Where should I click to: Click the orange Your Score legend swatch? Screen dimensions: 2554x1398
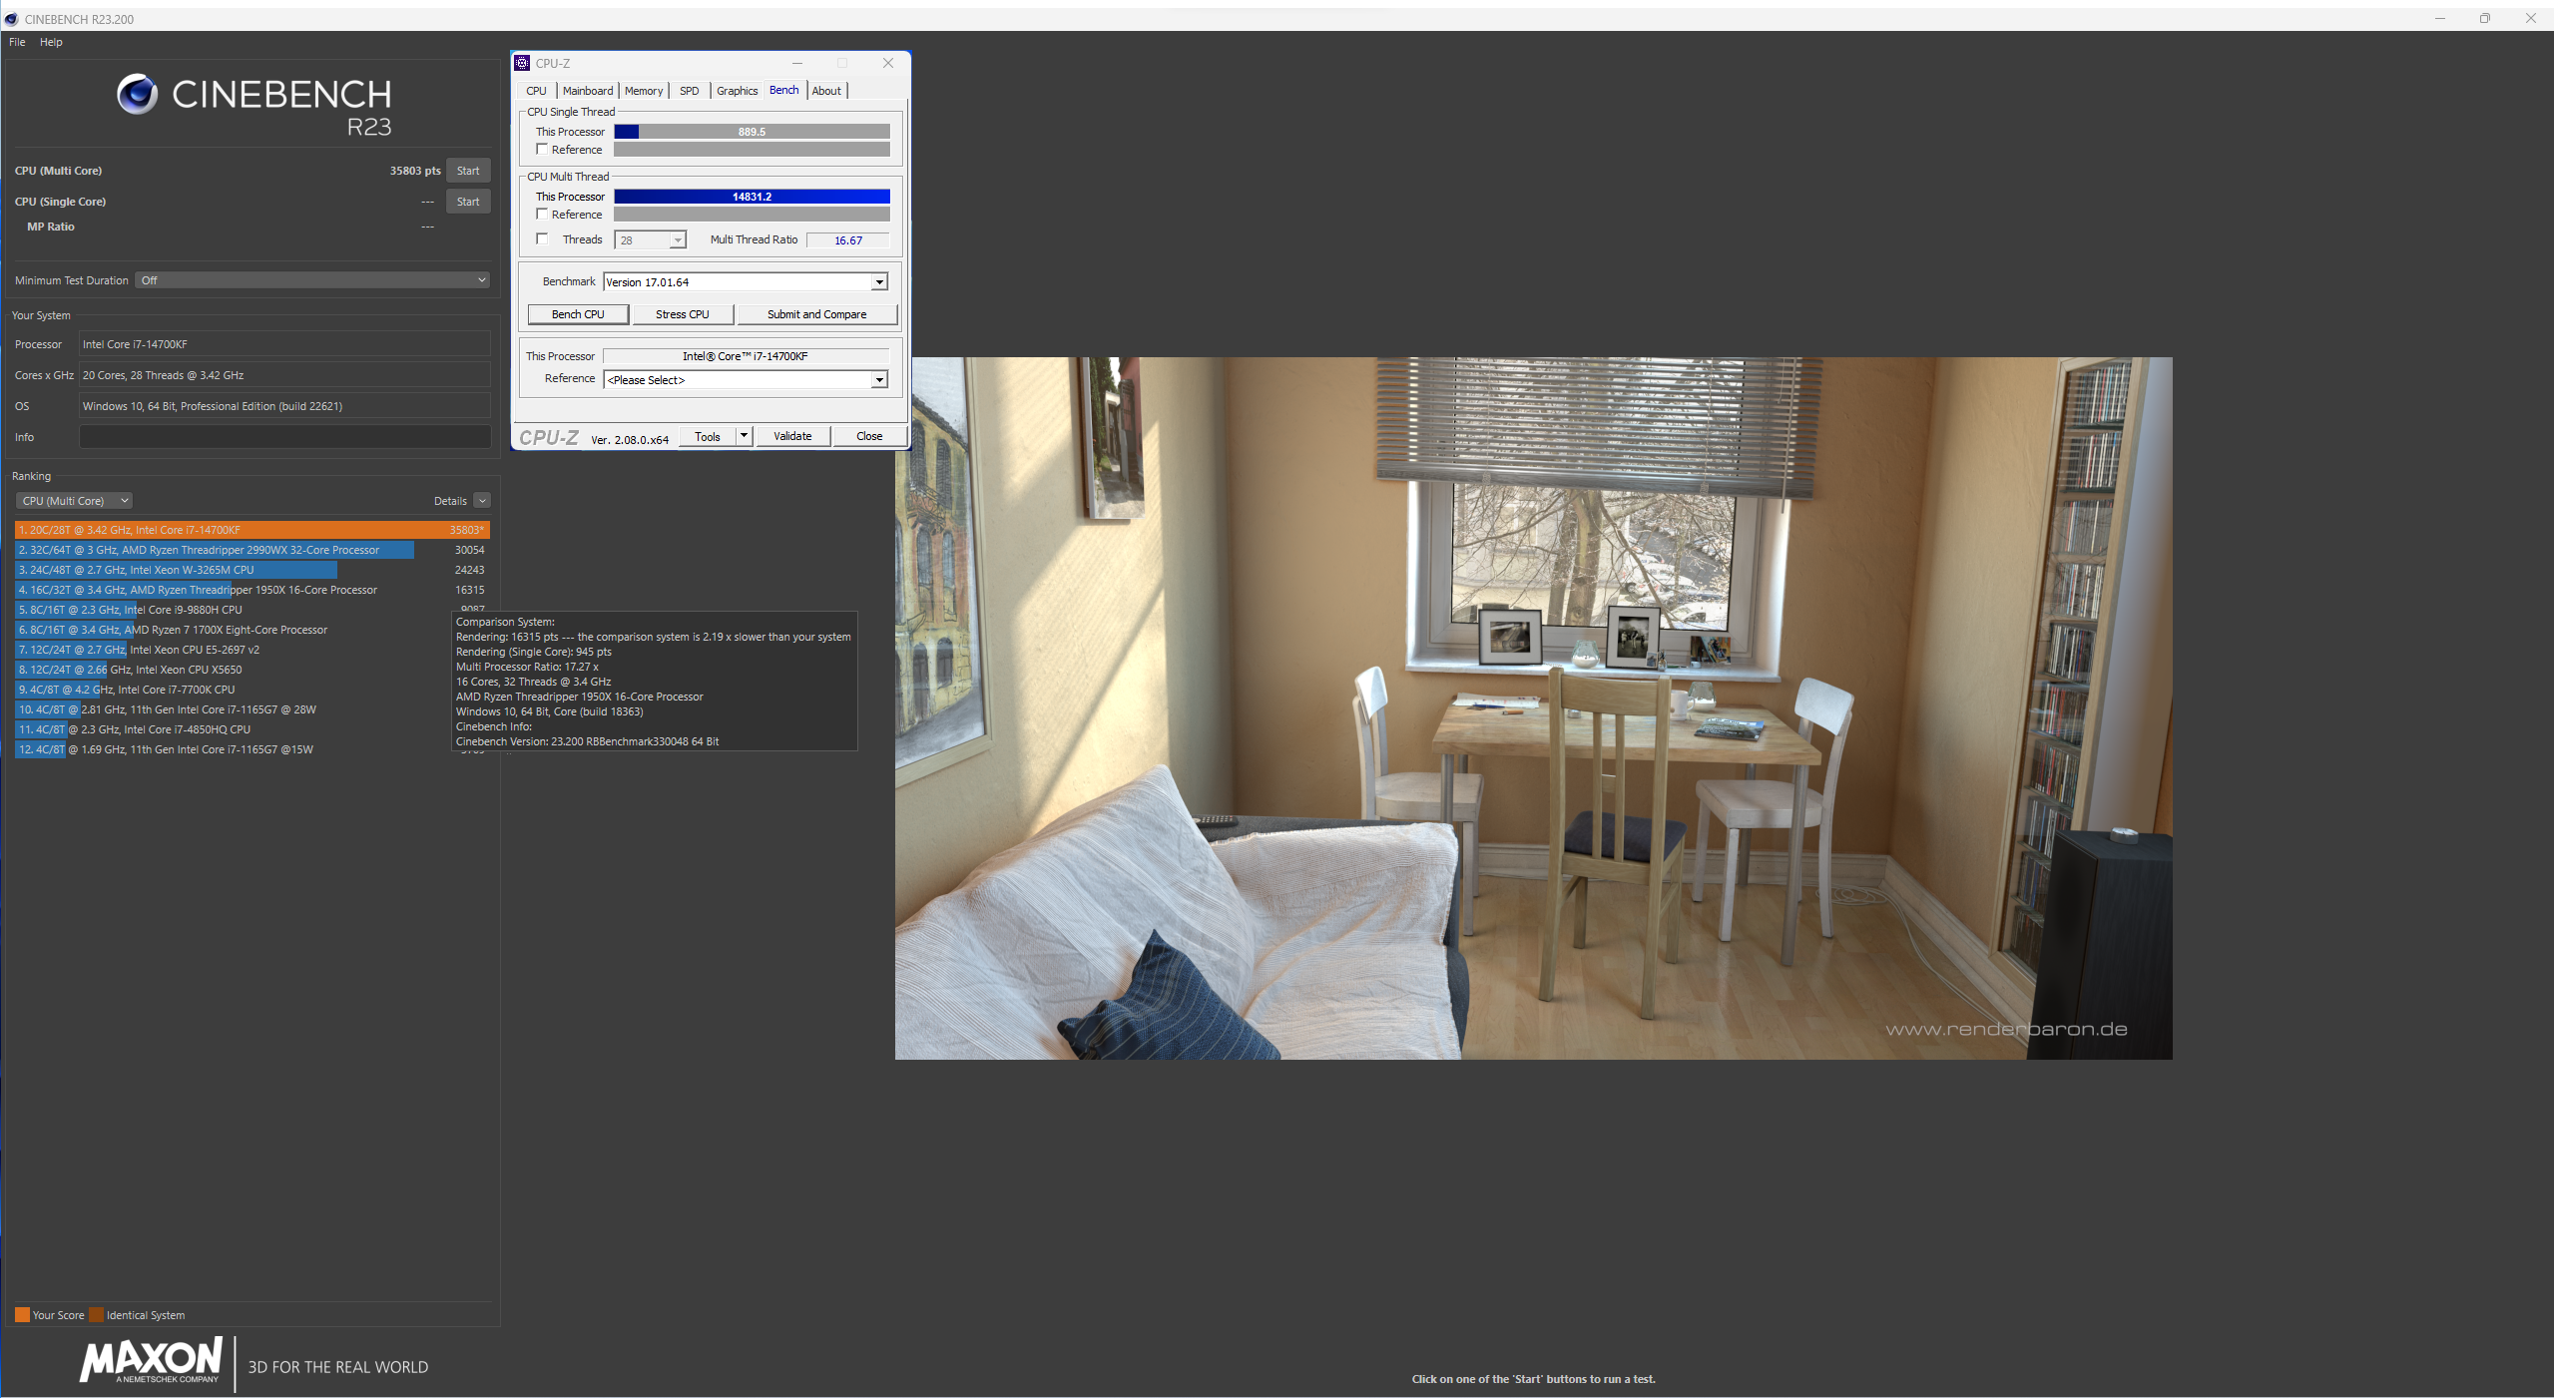pyautogui.click(x=22, y=1315)
